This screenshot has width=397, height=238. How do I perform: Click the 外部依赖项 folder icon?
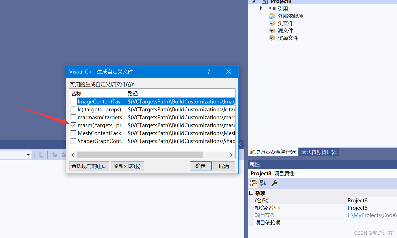click(x=272, y=16)
